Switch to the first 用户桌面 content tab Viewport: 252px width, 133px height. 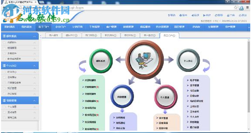pyautogui.click(x=53, y=36)
